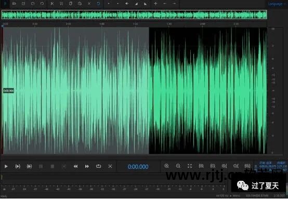
Task: Click inside the gray selected waveform region
Action: tap(76, 90)
